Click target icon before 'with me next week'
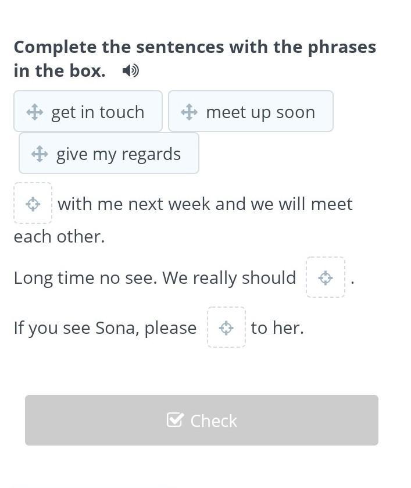The height and width of the screenshot is (488, 411). 33,204
